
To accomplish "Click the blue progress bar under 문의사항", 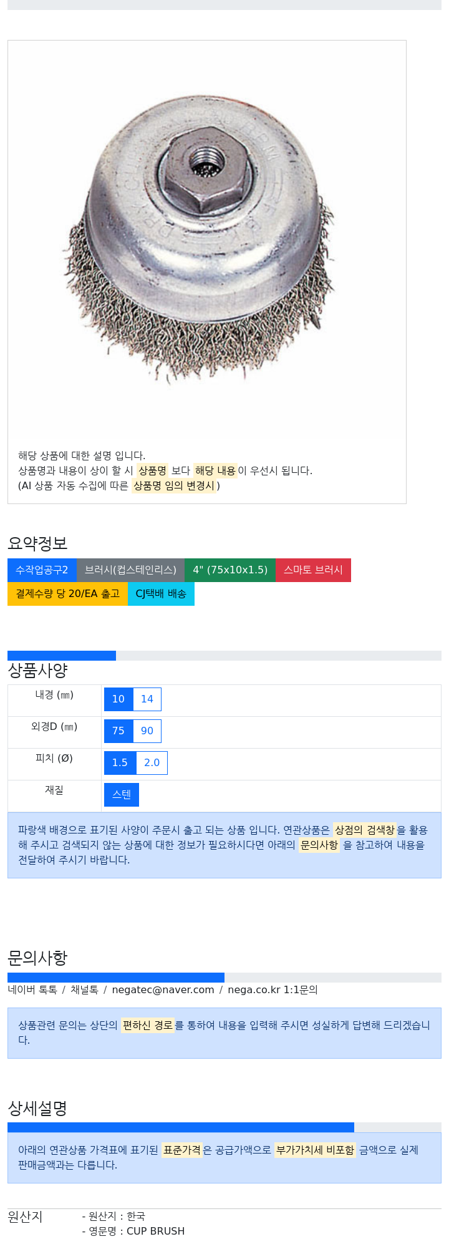I will tap(116, 978).
